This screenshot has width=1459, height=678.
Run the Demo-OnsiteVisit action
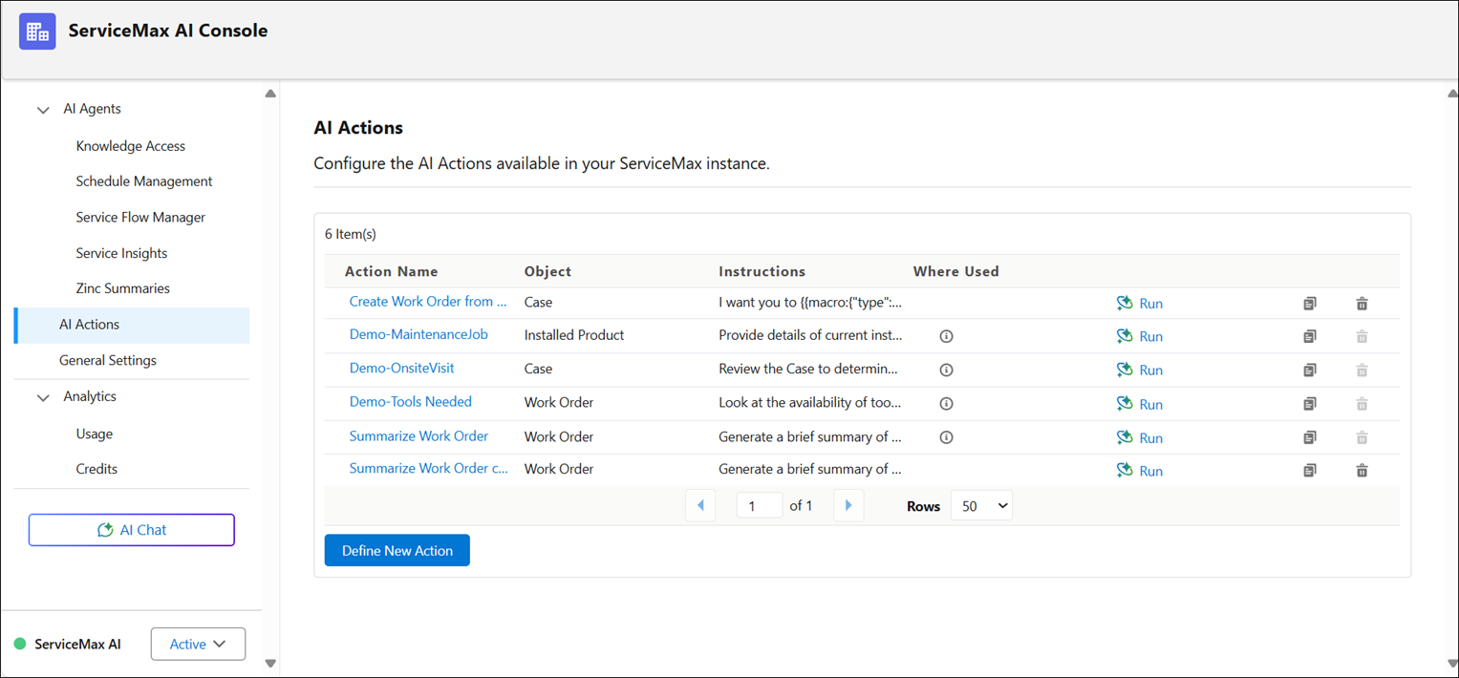coord(1139,370)
